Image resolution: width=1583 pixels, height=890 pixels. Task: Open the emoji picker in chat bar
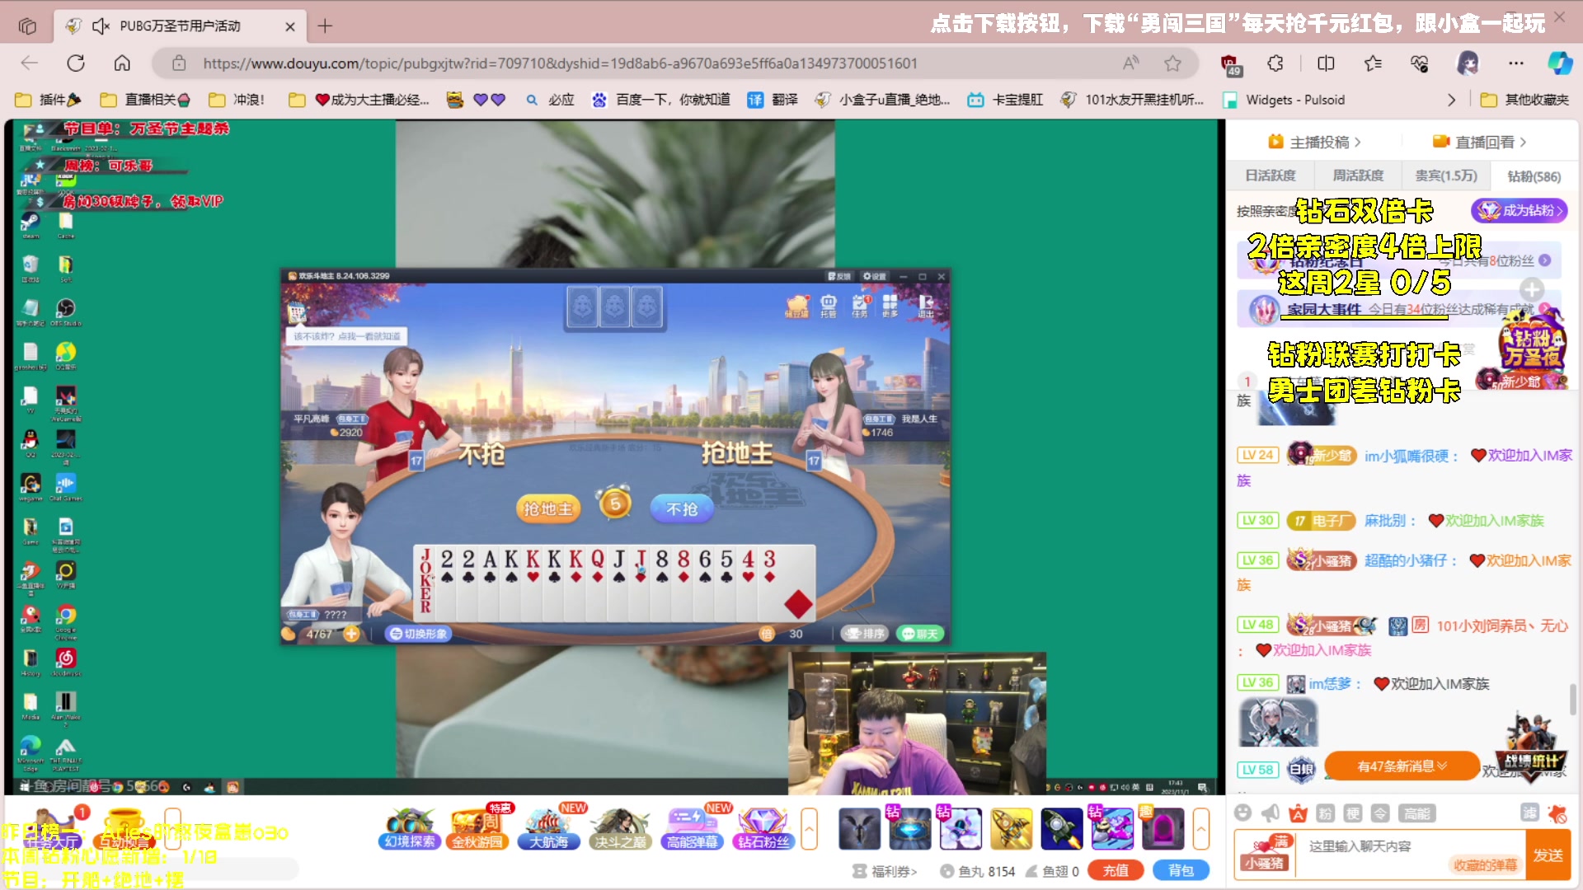click(x=1243, y=813)
